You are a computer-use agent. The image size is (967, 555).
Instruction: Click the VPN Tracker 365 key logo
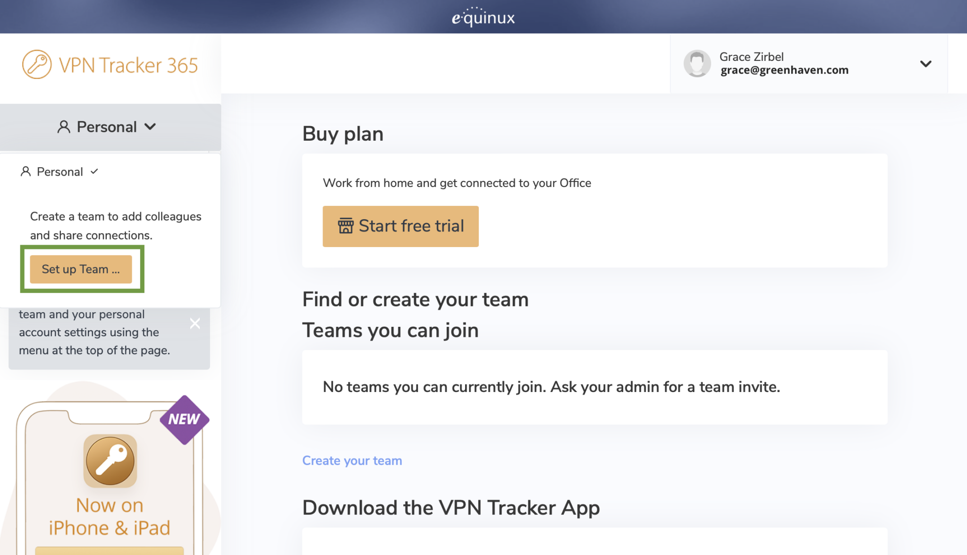pyautogui.click(x=37, y=64)
